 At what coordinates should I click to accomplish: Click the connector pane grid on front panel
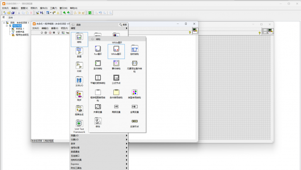265,31
